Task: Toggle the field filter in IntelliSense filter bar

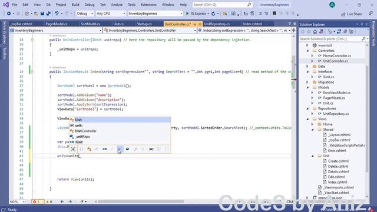Action: click(x=127, y=149)
